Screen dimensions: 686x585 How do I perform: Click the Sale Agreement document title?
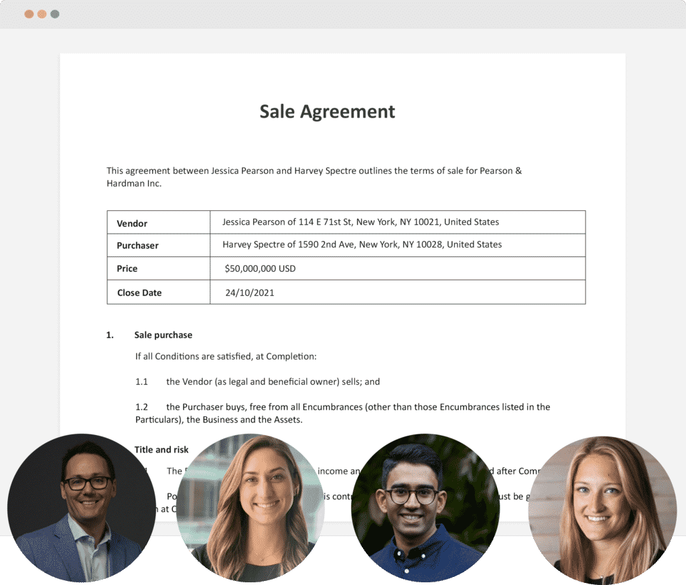pos(327,112)
